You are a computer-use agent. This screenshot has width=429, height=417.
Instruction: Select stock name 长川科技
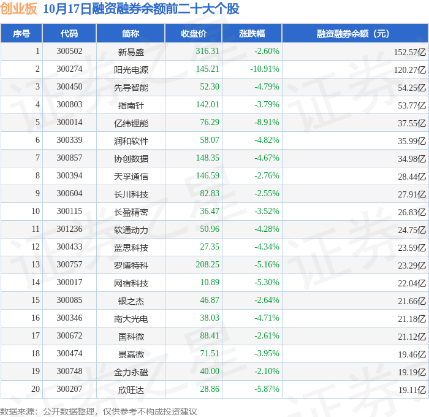[131, 194]
